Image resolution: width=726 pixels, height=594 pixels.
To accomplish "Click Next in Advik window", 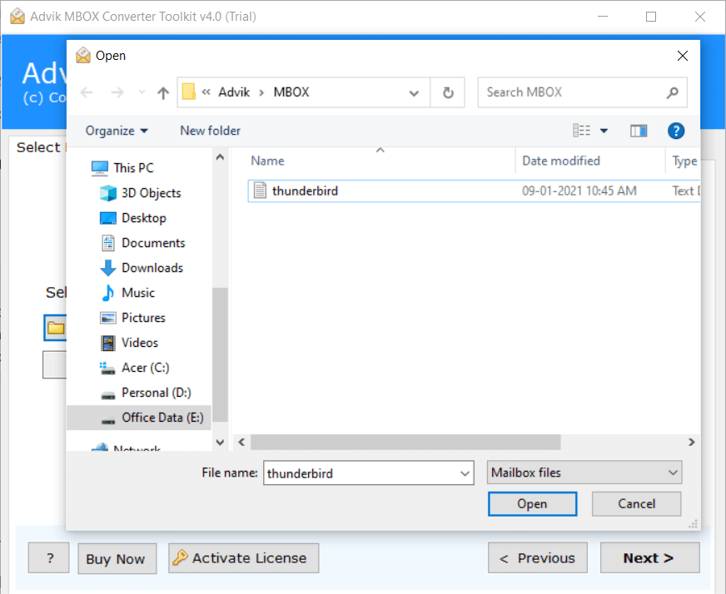I will click(x=649, y=558).
